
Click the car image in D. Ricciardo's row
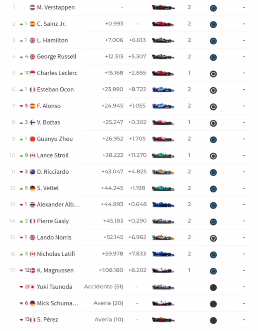(163, 172)
